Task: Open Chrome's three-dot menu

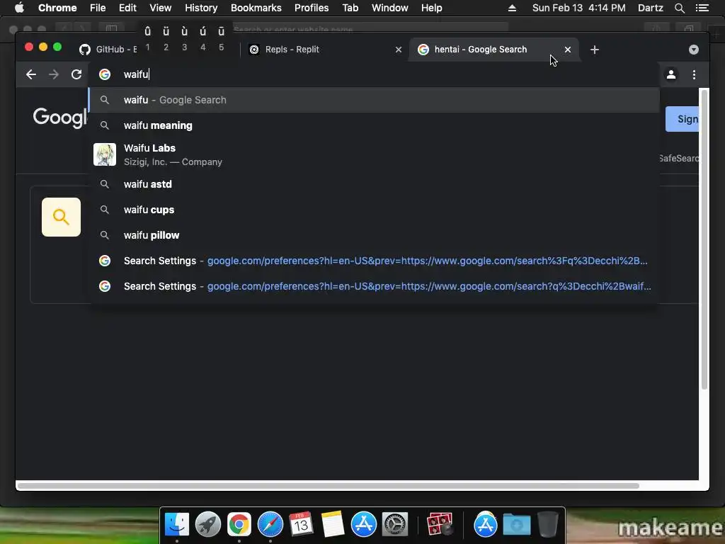Action: pos(694,74)
